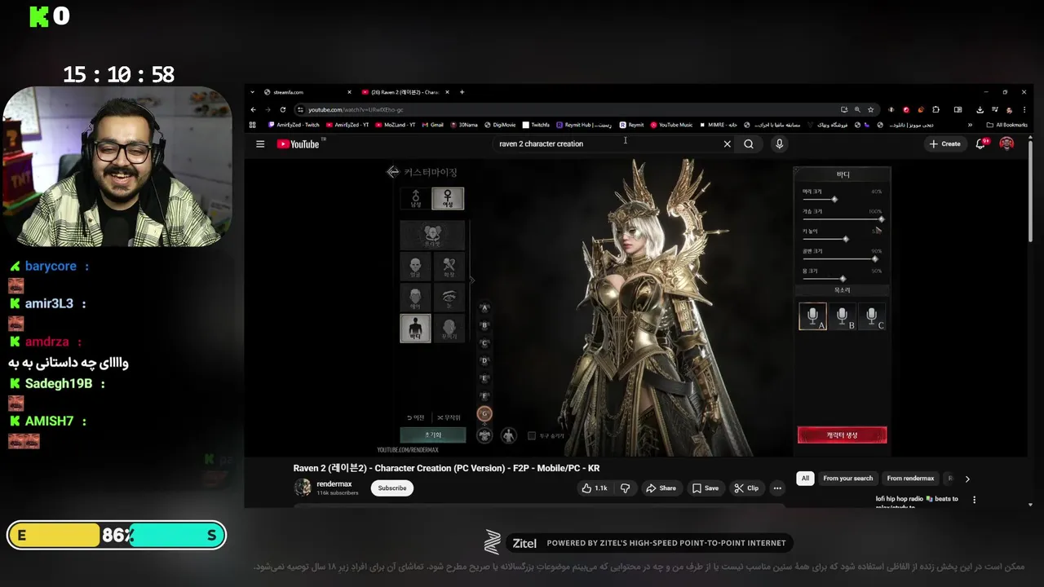Select female gender icon in character creator

pos(448,198)
